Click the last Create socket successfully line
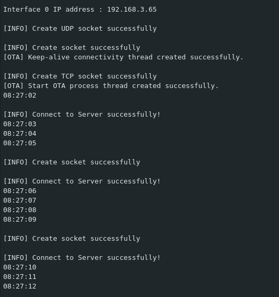This screenshot has width=279, height=297. click(x=72, y=239)
